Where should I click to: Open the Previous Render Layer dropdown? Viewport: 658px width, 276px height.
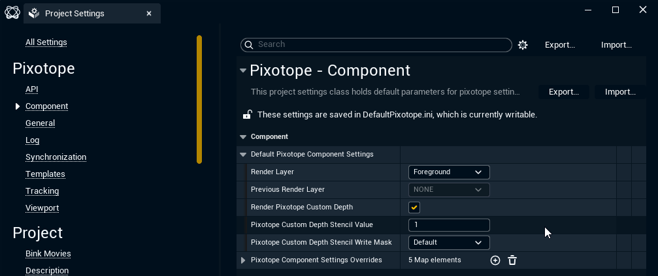point(449,190)
